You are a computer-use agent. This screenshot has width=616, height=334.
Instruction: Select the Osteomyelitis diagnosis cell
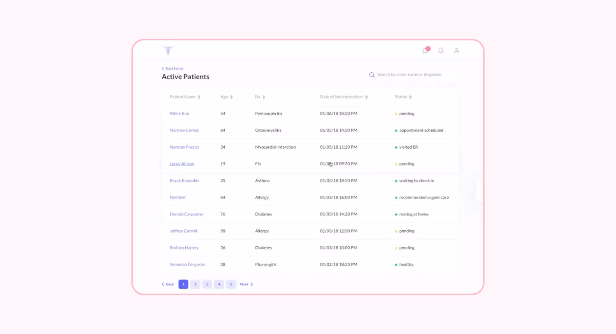268,130
